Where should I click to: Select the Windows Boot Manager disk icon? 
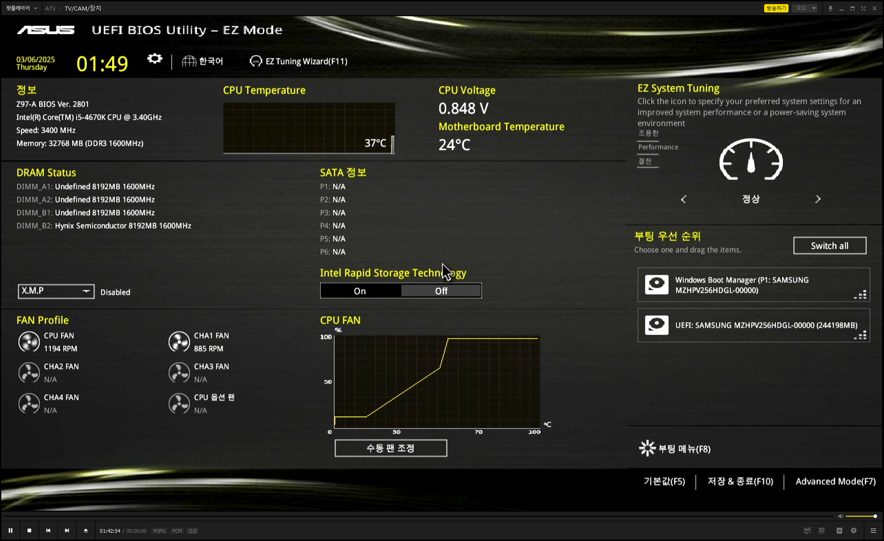pos(656,284)
